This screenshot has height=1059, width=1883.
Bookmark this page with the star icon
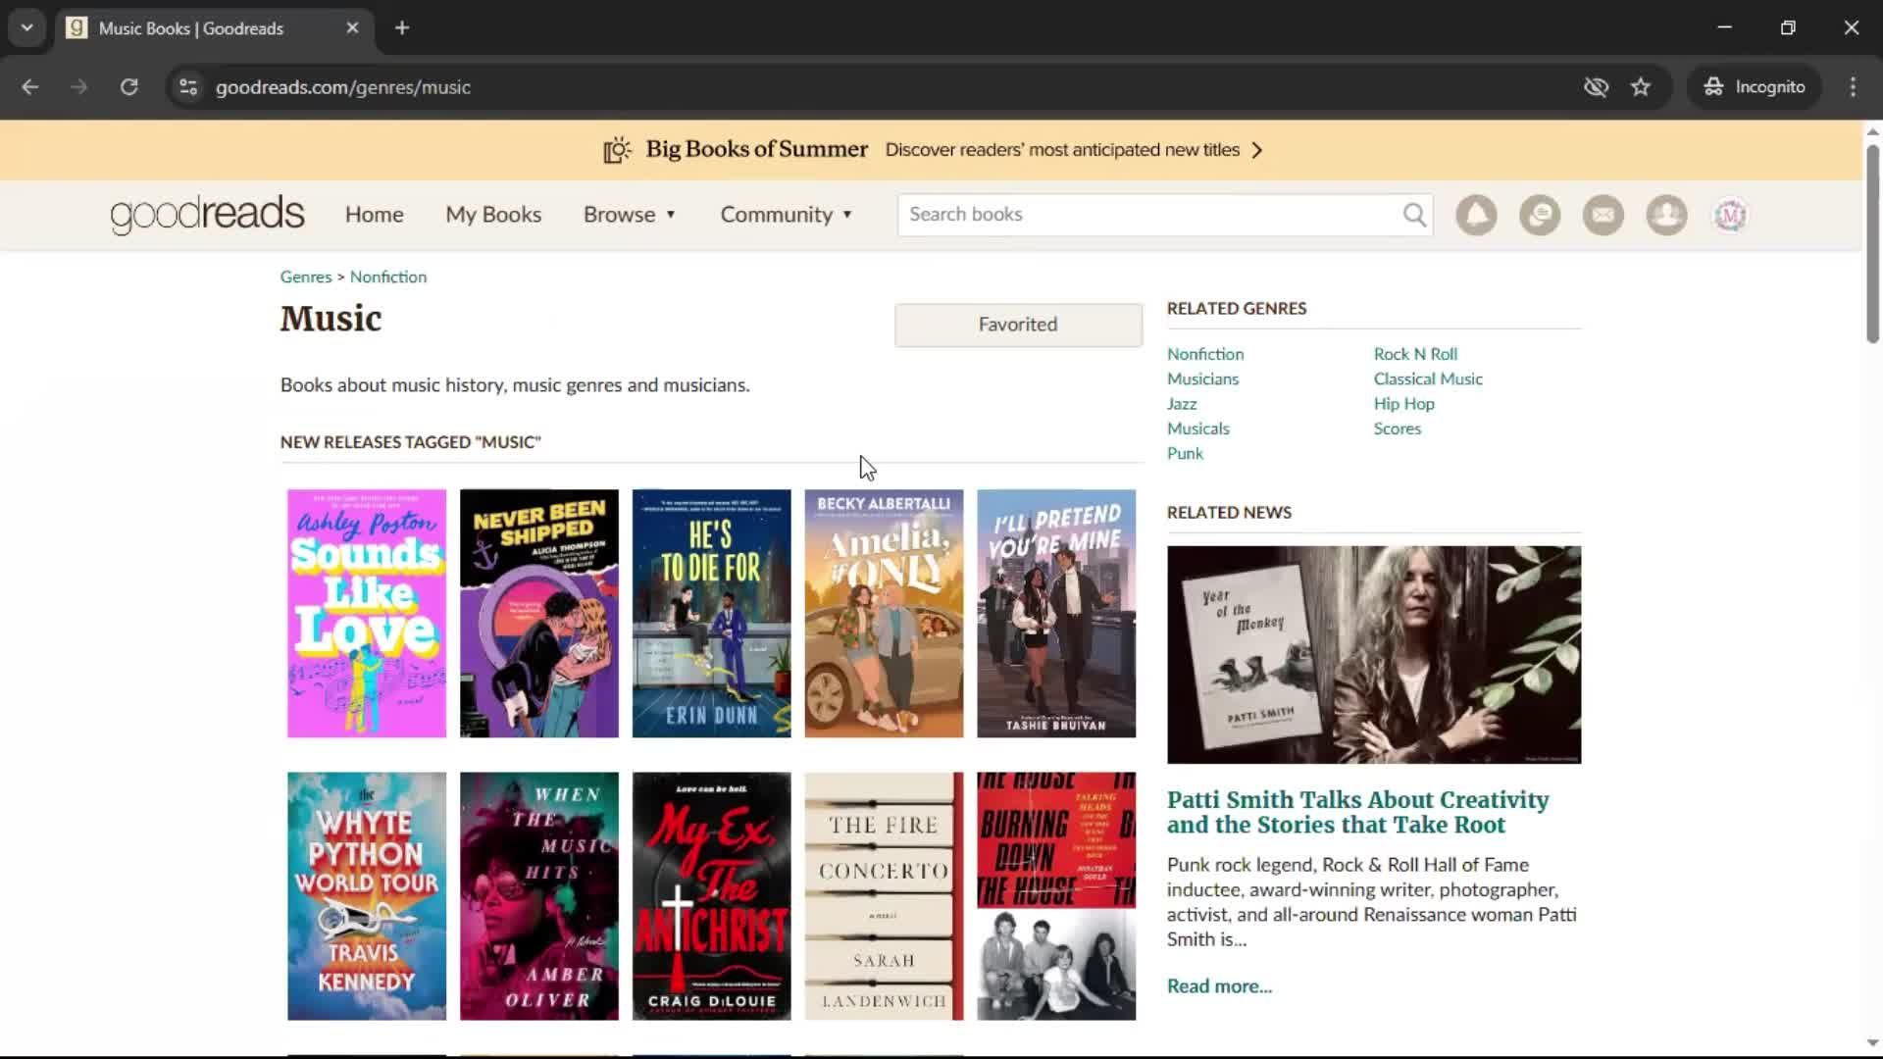1641,87
